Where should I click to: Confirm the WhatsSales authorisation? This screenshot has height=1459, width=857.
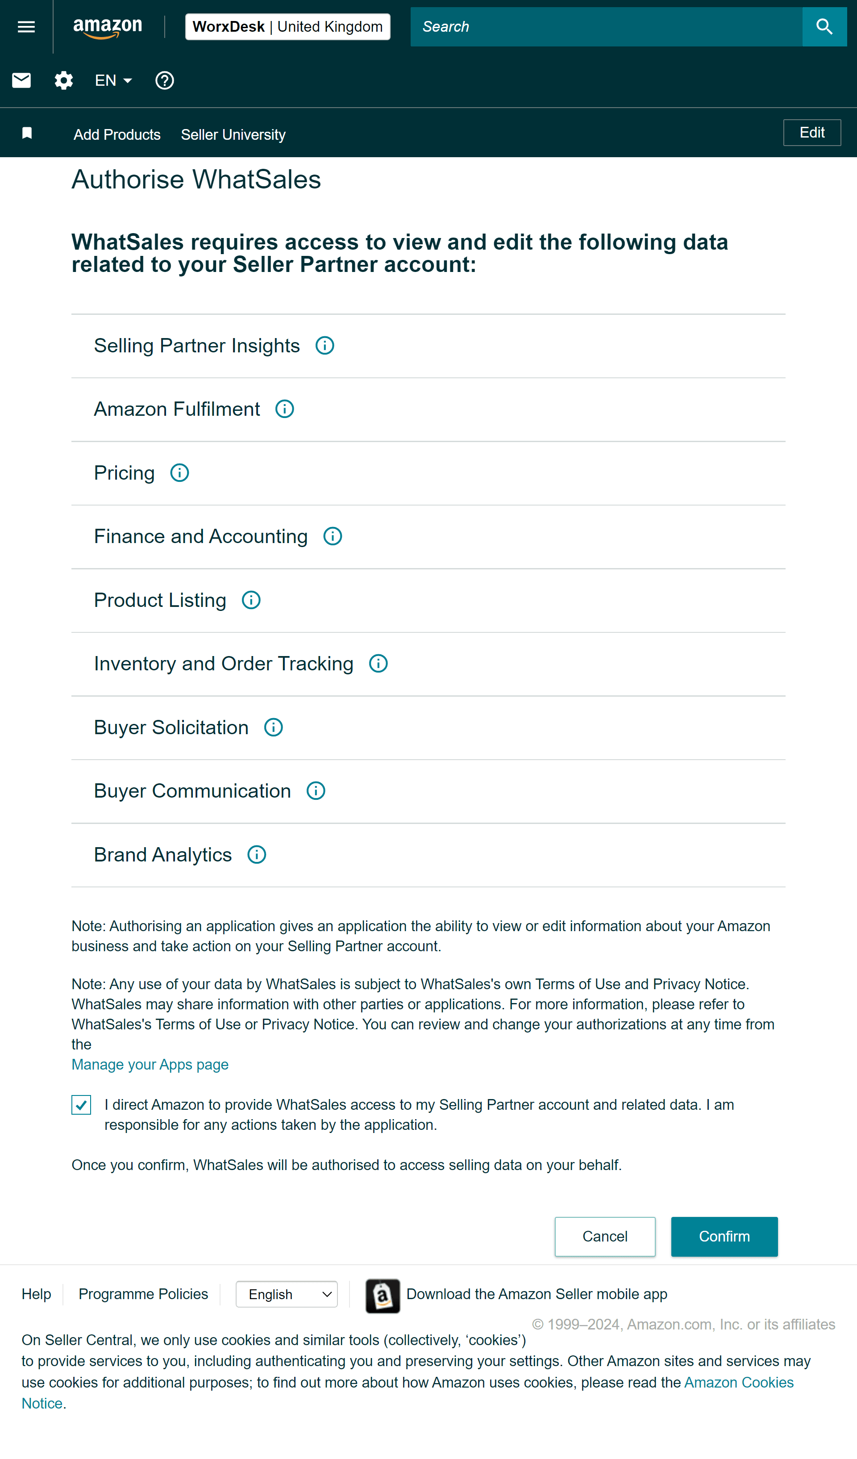(x=724, y=1237)
